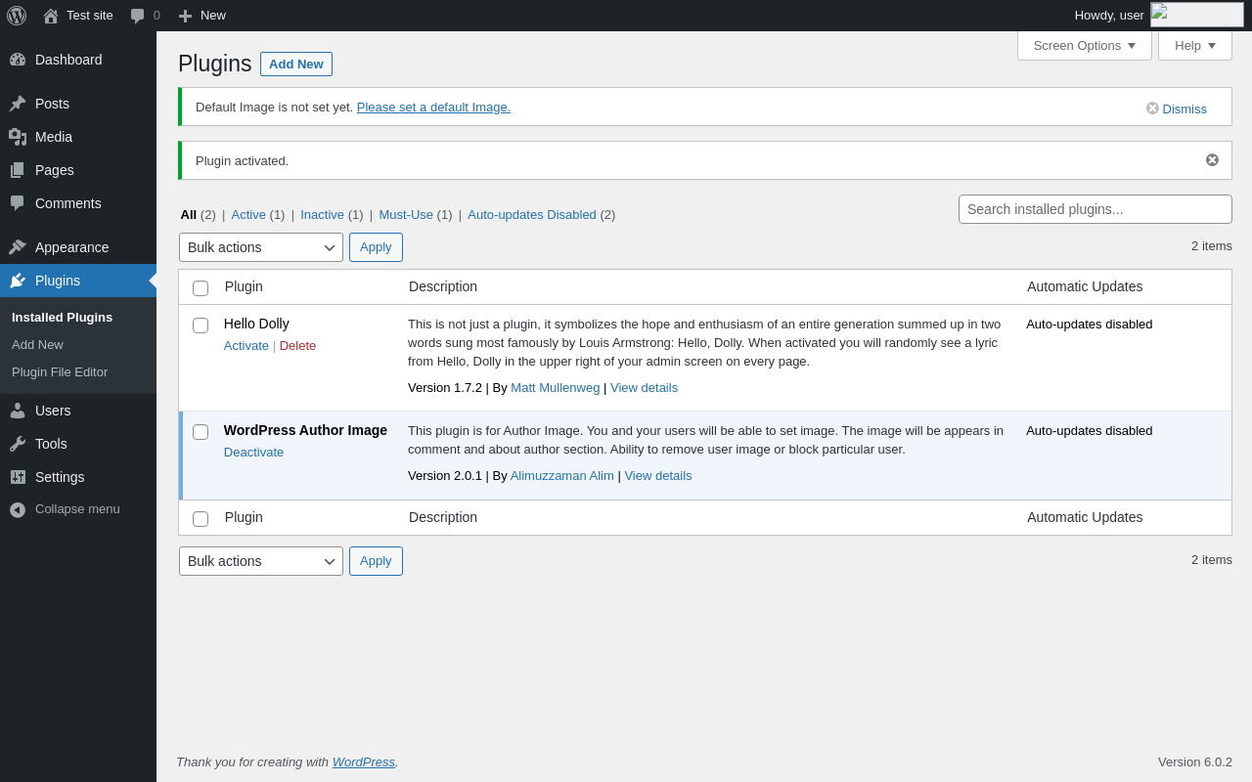This screenshot has width=1252, height=782.
Task: Click the Settings sliders icon
Action: click(18, 477)
